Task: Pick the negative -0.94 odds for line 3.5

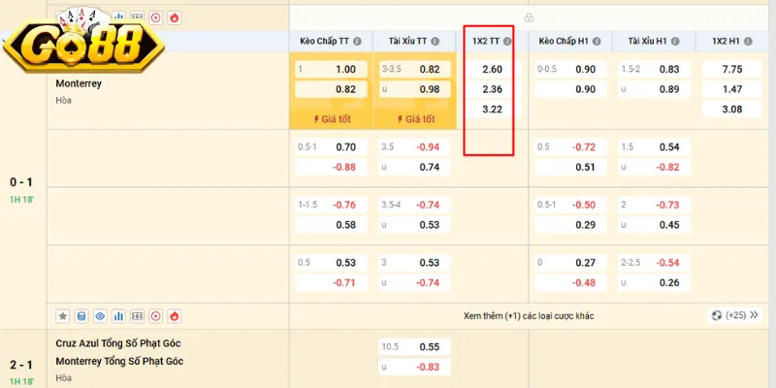Action: point(428,147)
